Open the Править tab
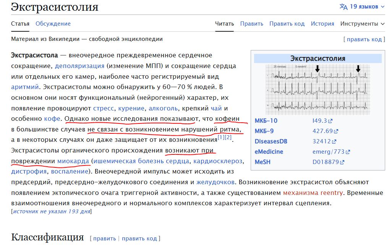The image size is (389, 245). pos(251,24)
